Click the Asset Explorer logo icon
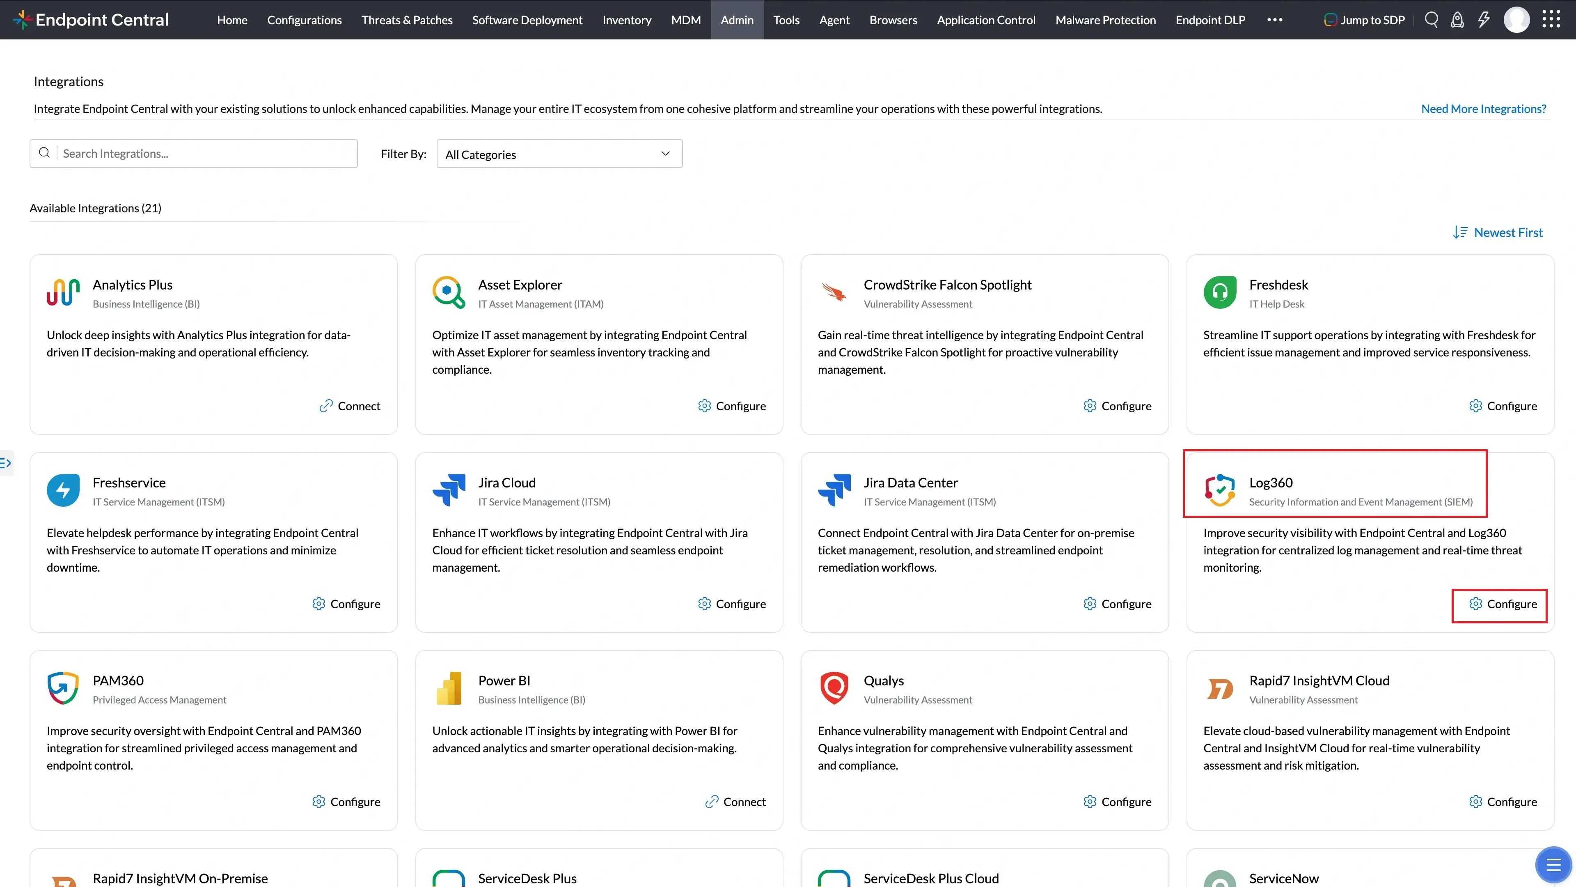Screen dimensions: 1576x887 [449, 292]
